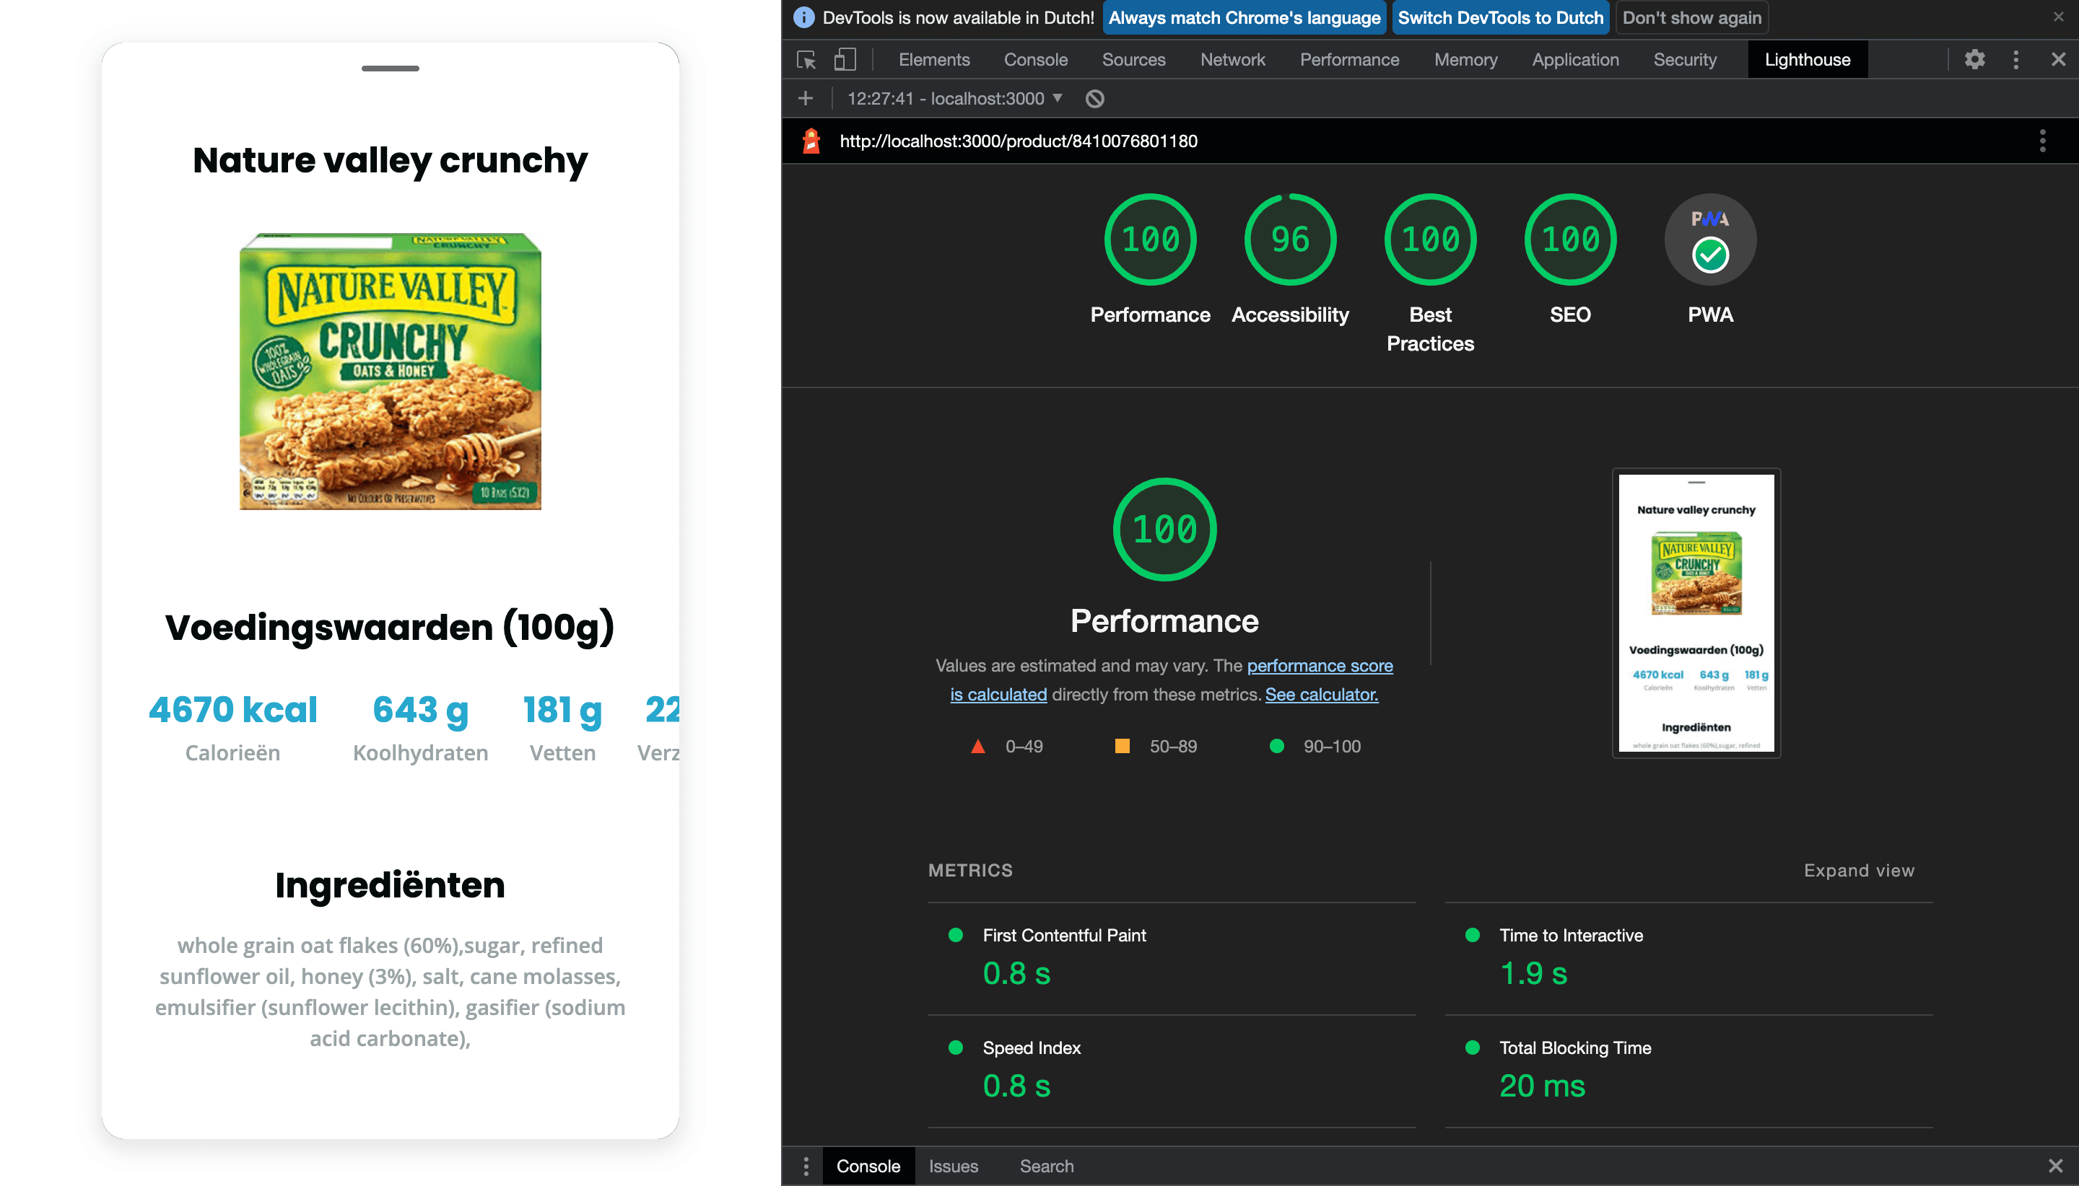Open the bottom drawer three-dot menu
This screenshot has width=2079, height=1186.
tap(805, 1166)
